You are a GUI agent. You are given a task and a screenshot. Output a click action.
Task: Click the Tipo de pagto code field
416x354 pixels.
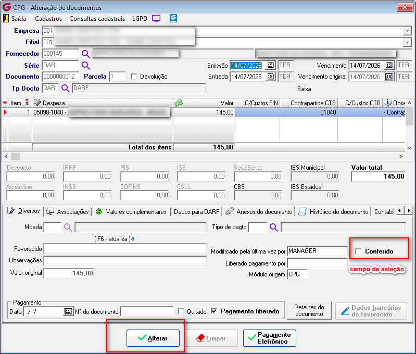point(258,227)
